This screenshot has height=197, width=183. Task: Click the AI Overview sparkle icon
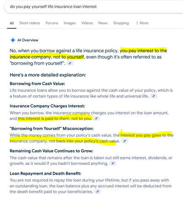click(x=13, y=40)
